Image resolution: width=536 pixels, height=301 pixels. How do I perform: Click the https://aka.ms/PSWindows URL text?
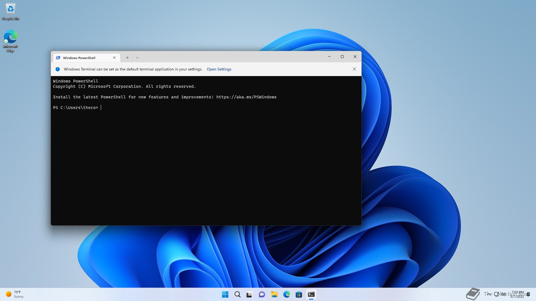pyautogui.click(x=246, y=97)
